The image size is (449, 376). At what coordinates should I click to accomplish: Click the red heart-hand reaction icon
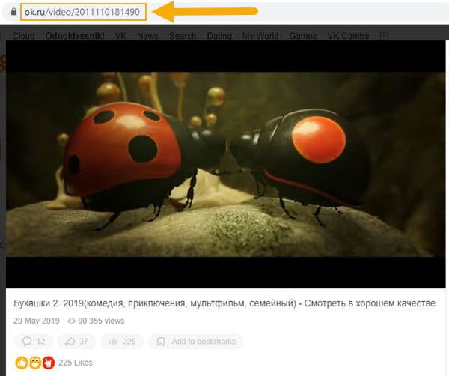tap(49, 363)
